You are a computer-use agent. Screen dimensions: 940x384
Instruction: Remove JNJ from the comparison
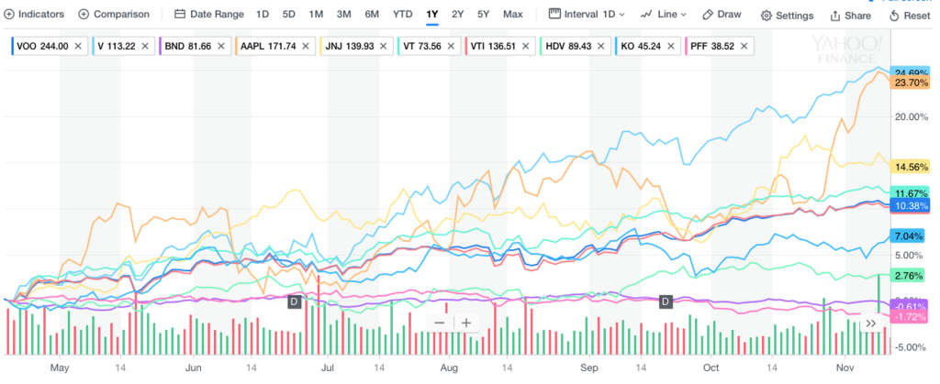click(386, 46)
